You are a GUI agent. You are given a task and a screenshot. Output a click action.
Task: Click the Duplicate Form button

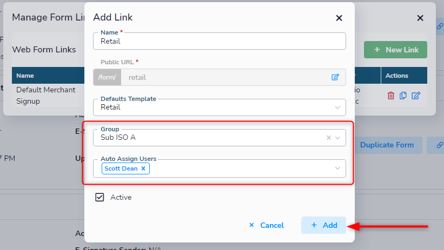coord(387,145)
